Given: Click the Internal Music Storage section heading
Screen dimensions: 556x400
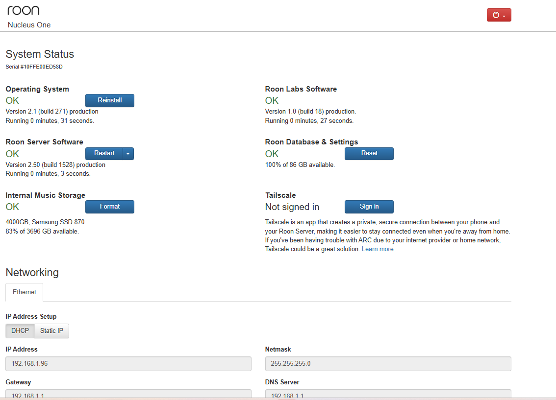Looking at the screenshot, I should click(x=46, y=195).
